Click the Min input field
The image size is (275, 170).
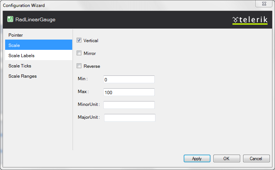coord(129,80)
